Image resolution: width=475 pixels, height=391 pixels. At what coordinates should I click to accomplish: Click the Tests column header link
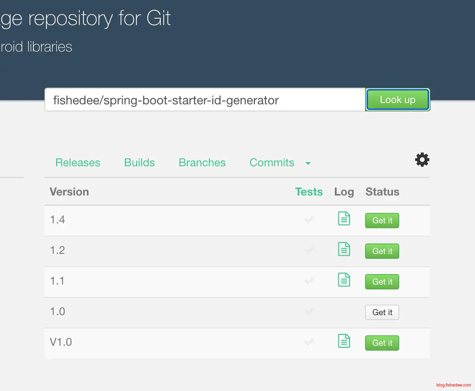pos(309,192)
